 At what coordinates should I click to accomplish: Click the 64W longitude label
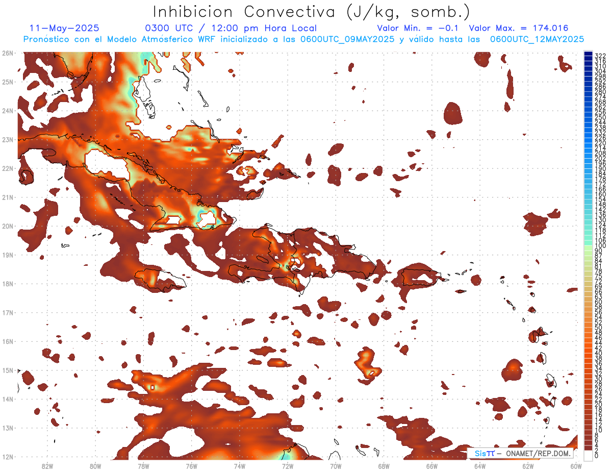[x=480, y=466]
